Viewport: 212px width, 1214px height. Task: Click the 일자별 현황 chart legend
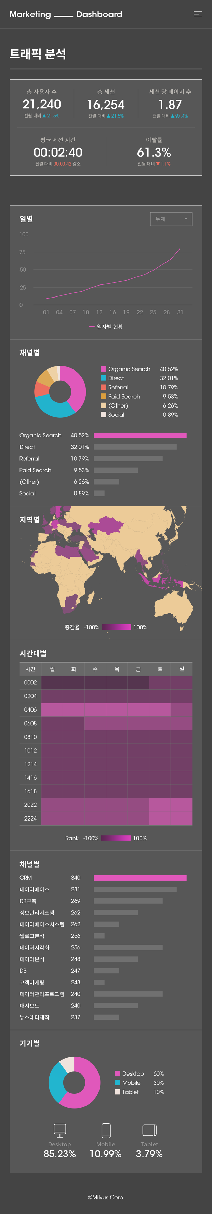tap(106, 327)
